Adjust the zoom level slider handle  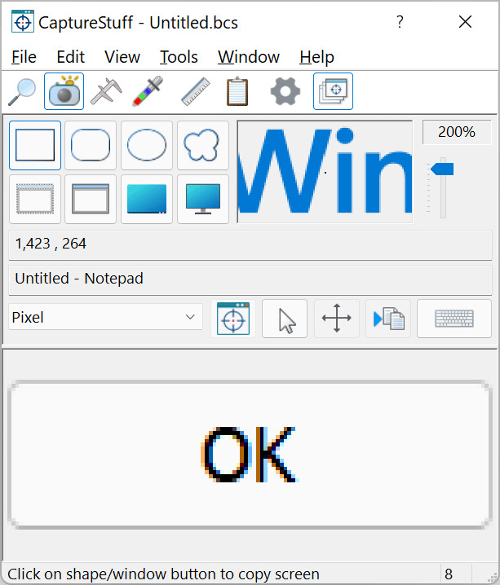[x=442, y=169]
